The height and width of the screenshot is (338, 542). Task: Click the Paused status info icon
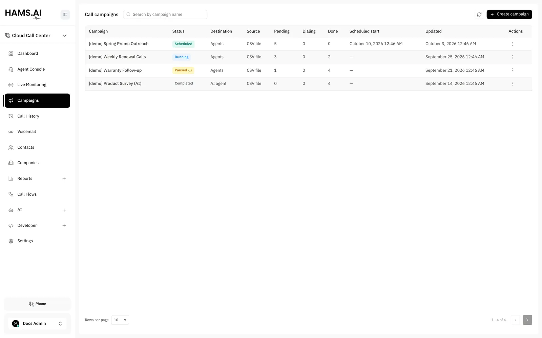(x=190, y=70)
